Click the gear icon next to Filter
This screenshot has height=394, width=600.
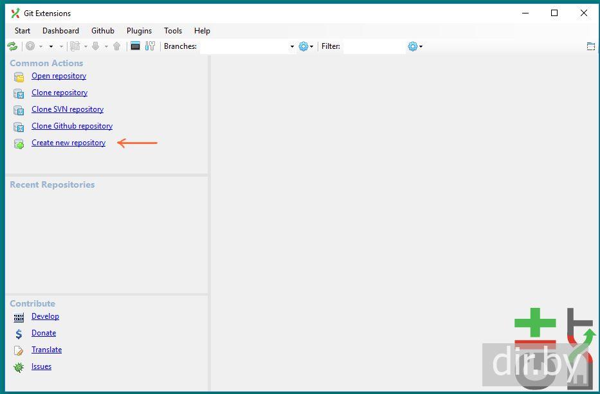coord(412,46)
